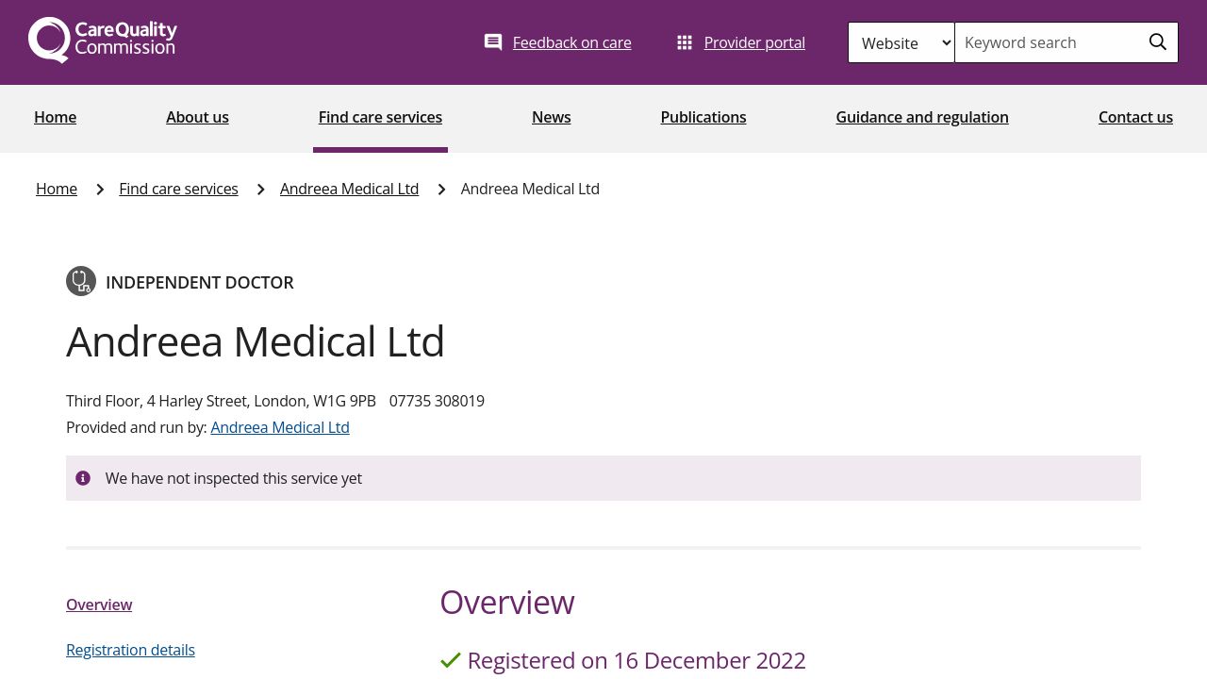This screenshot has height=679, width=1207.
Task: Click 'Registered on 16 December 2022' text
Action: click(637, 660)
